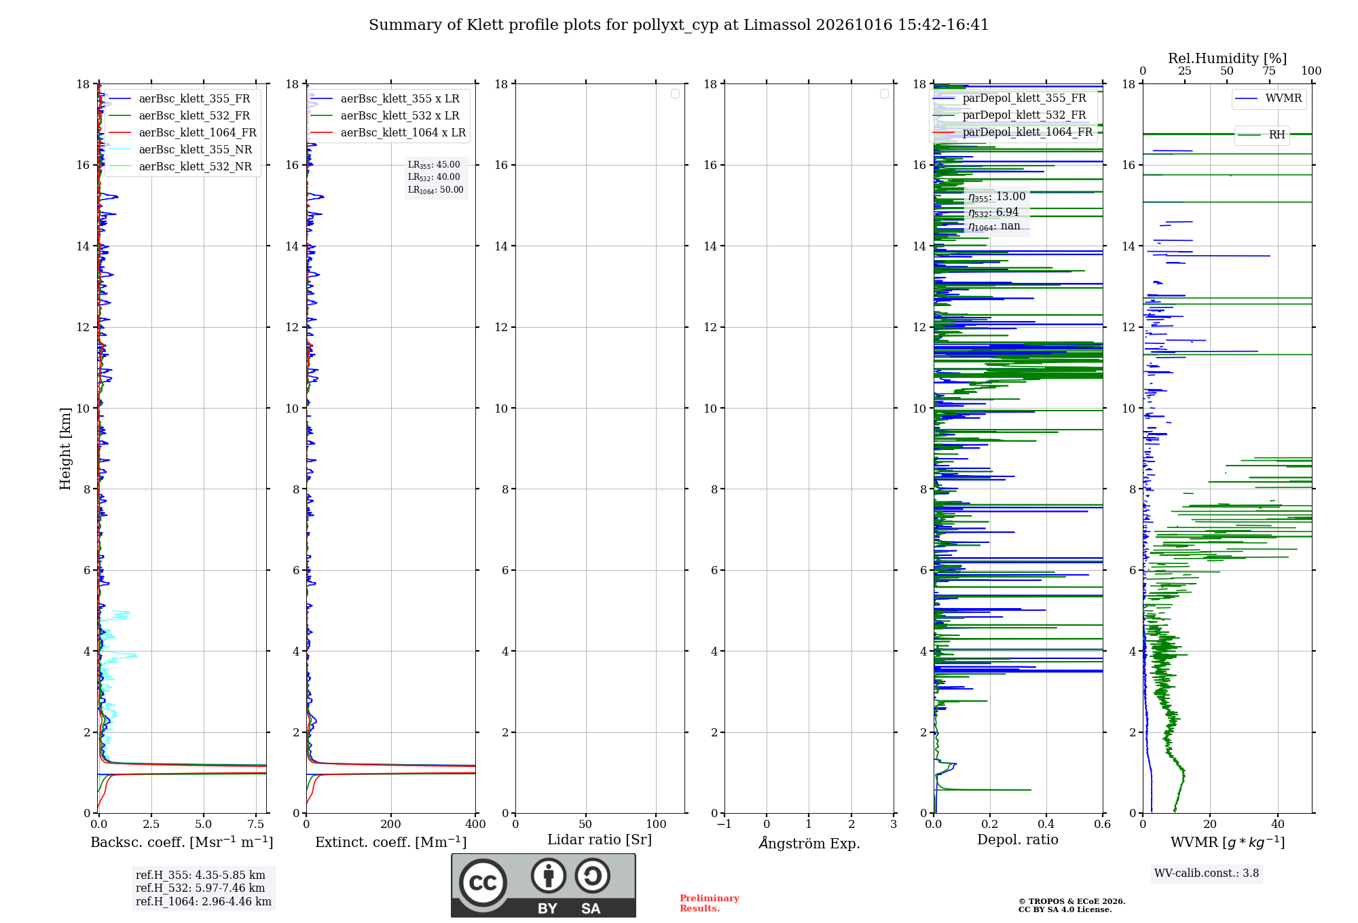Click the parDepol_klett_1064_FR legend label
Viewport: 1358px width, 923px height.
coord(1027,132)
